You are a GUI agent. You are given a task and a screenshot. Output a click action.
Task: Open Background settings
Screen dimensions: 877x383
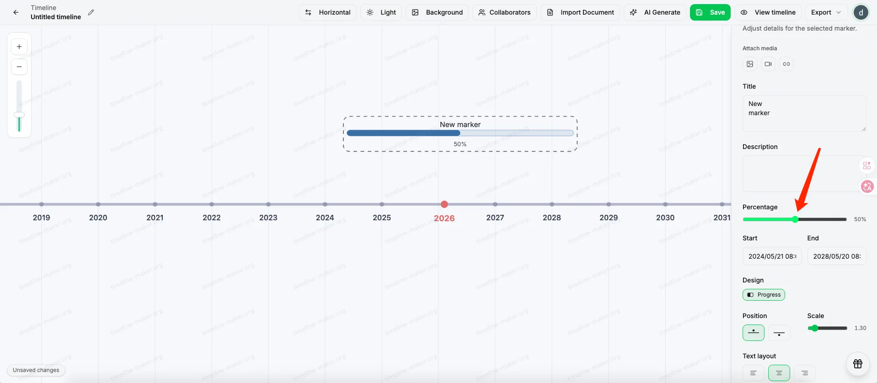point(437,12)
